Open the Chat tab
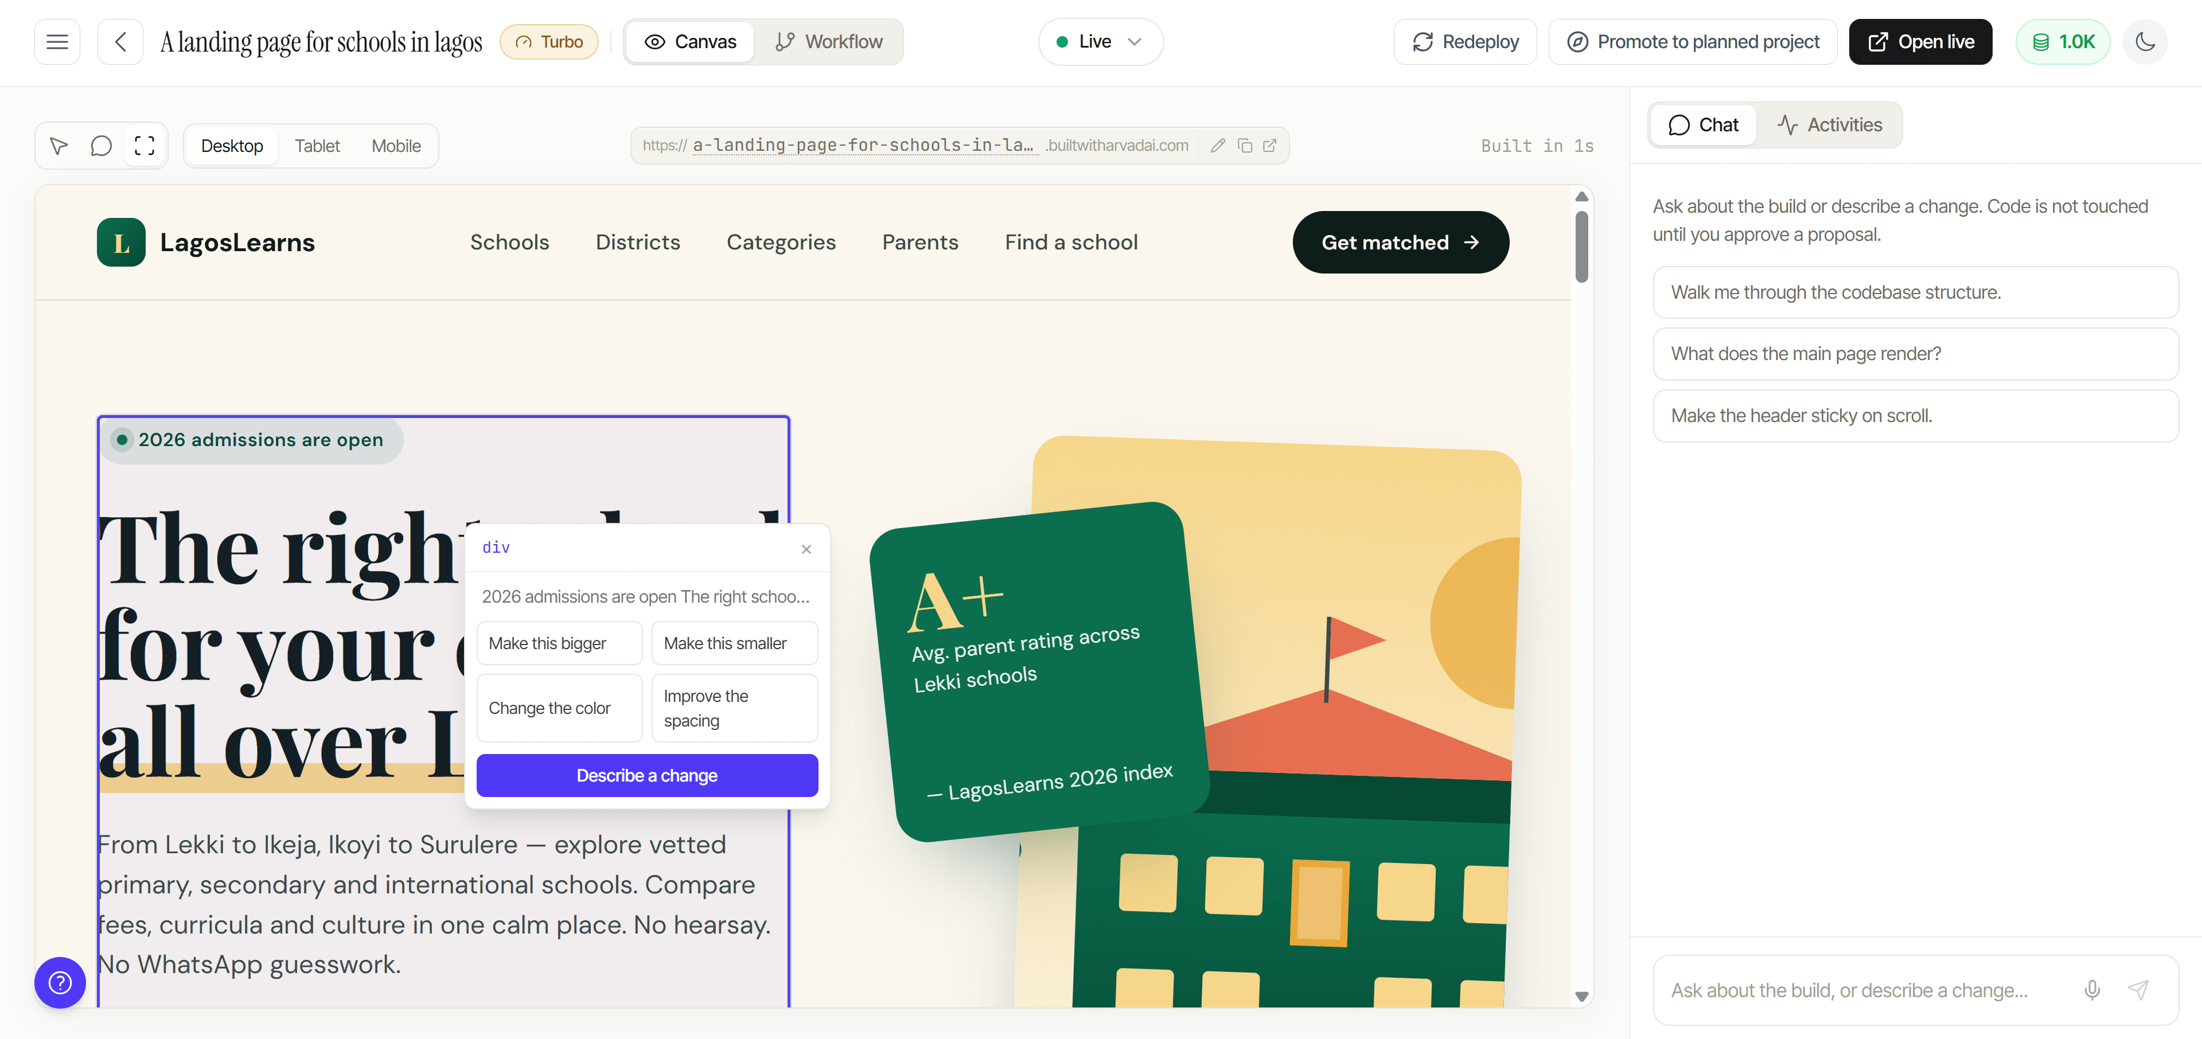The height and width of the screenshot is (1039, 2202). (1703, 125)
